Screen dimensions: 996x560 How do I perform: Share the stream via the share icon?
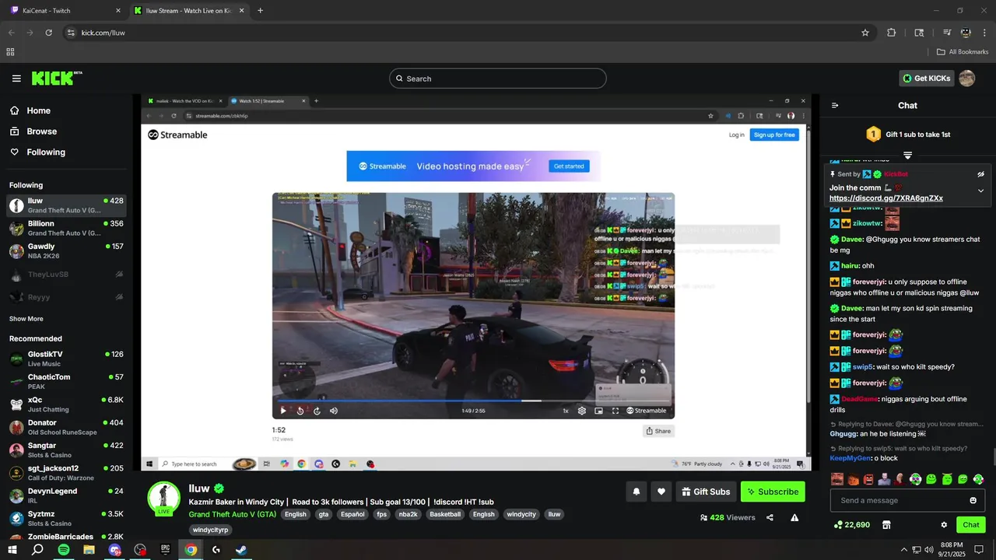(770, 517)
